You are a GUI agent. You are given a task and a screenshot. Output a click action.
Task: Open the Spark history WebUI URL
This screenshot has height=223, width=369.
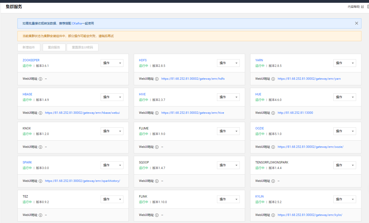[82, 181]
